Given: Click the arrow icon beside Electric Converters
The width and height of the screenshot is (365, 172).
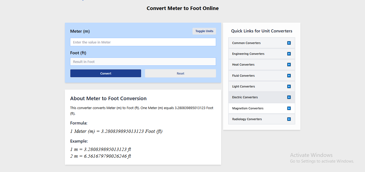Looking at the screenshot, I should tap(289, 97).
